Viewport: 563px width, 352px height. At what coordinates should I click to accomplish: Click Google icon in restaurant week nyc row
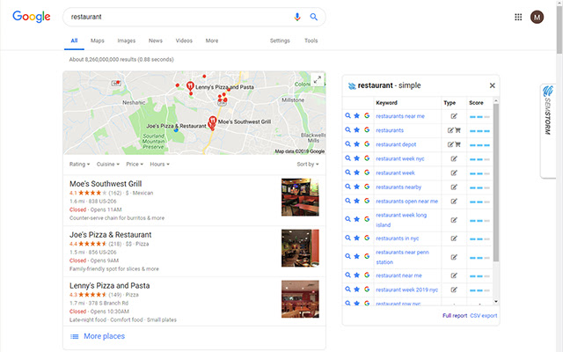367,158
